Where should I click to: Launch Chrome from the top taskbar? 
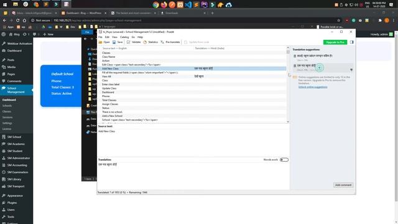pyautogui.click(x=155, y=4)
